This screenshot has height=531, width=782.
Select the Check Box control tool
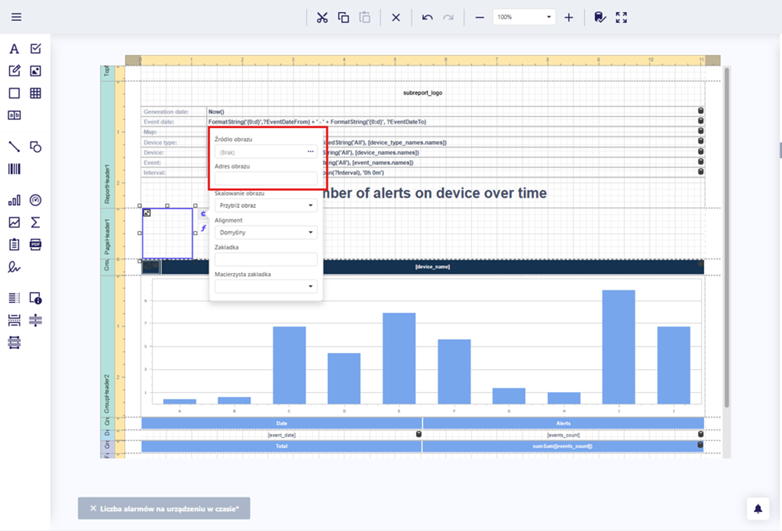36,49
